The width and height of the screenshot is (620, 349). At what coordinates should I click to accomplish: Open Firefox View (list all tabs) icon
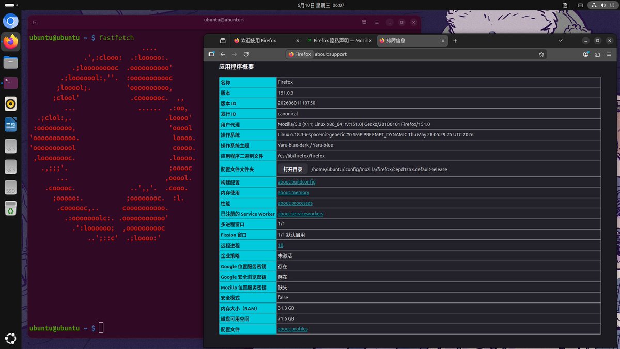tap(223, 41)
